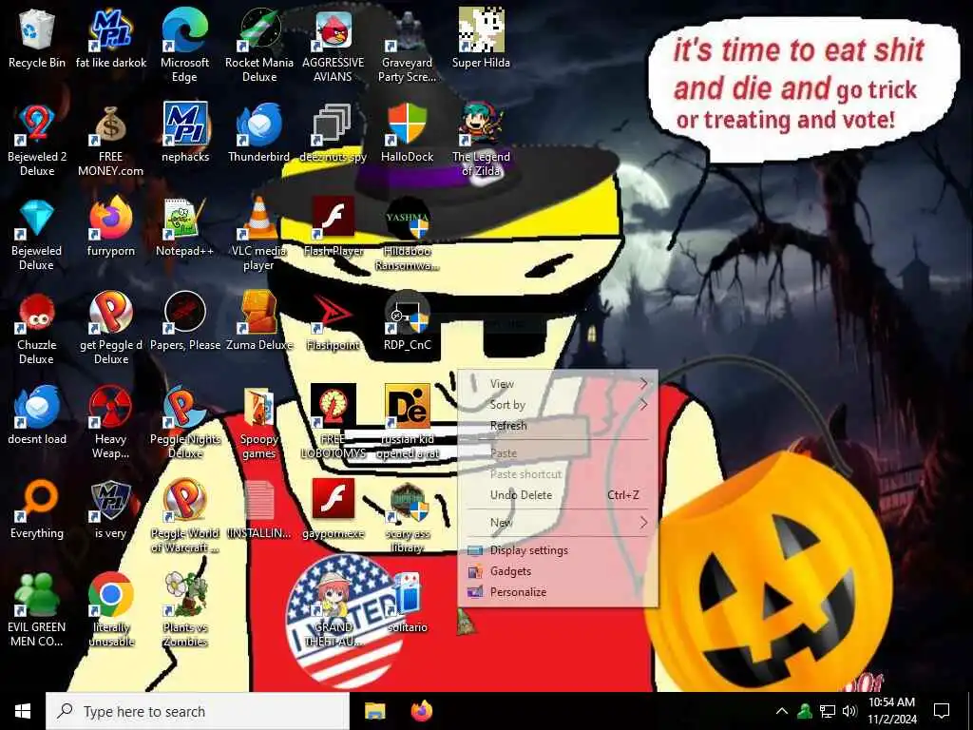973x730 pixels.
Task: Click the 'Type here to search' box
Action: [198, 711]
